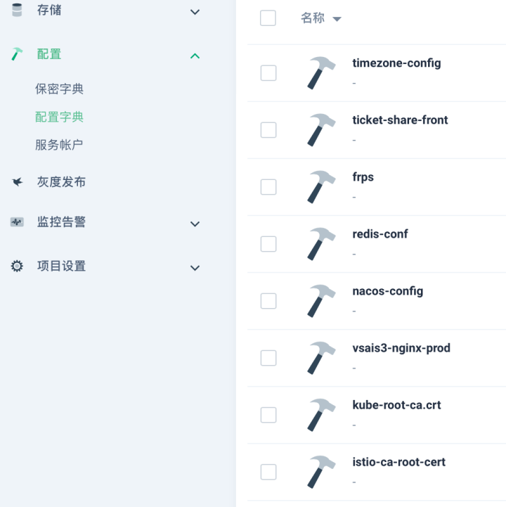Screen dimensions: 506x507
Task: Expand the 存储 section chevron
Action: (195, 12)
